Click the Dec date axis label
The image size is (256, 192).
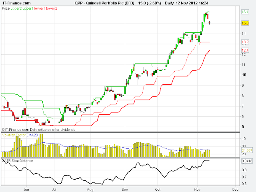point(236,190)
